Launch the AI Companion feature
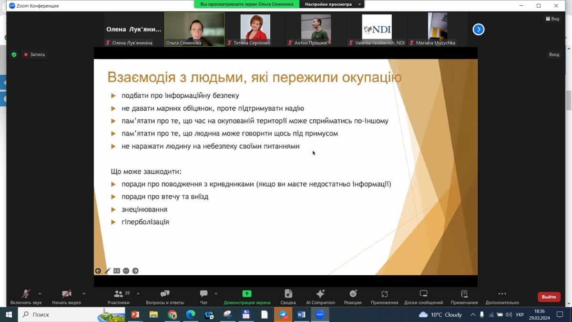The image size is (572, 322). pyautogui.click(x=320, y=297)
